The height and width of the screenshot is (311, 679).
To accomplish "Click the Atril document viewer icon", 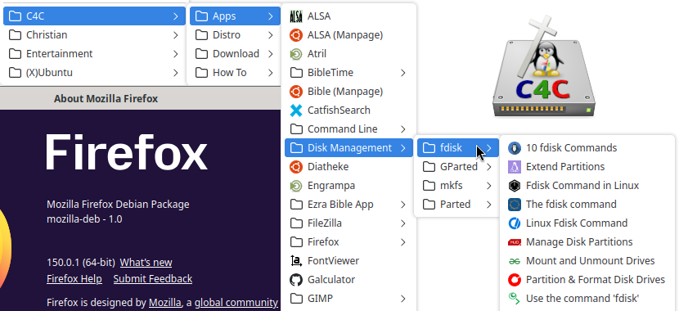I will pos(296,54).
